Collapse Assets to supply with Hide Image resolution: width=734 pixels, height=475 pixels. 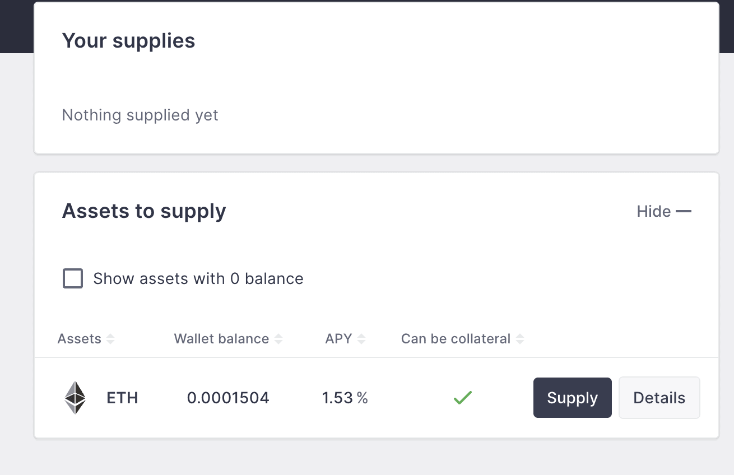[654, 211]
